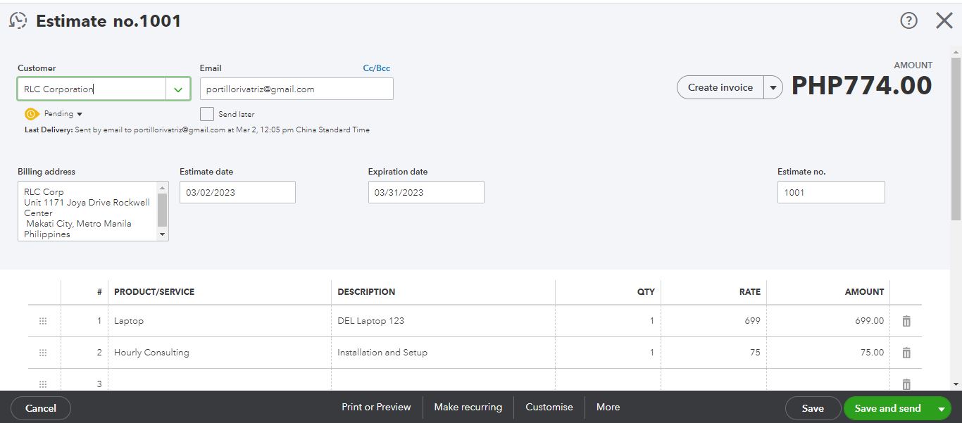Screen dimensions: 962x423
Task: Open the More menu
Action: [x=608, y=408]
